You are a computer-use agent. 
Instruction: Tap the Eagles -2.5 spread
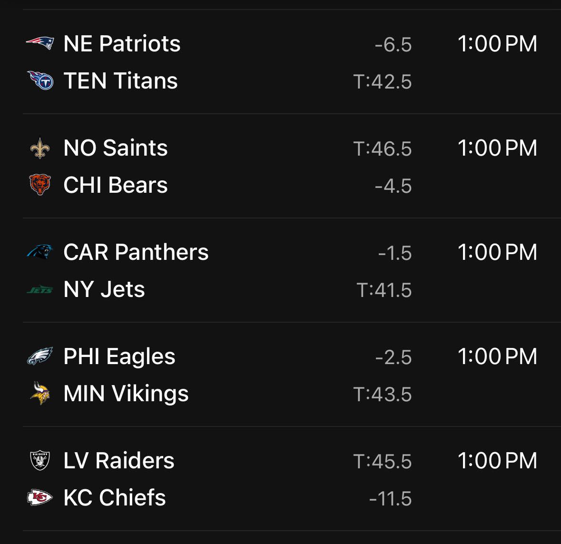tap(393, 357)
